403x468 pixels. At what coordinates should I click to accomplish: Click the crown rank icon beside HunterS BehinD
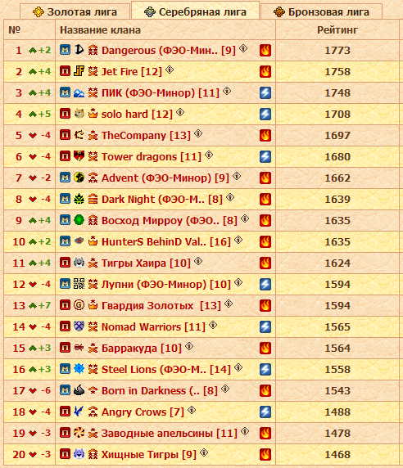coord(93,241)
